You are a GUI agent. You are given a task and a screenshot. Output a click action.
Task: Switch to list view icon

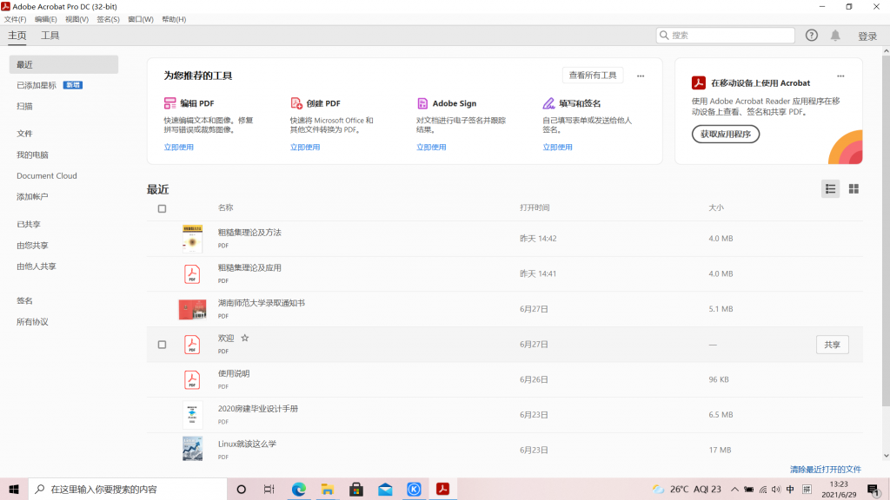point(830,188)
